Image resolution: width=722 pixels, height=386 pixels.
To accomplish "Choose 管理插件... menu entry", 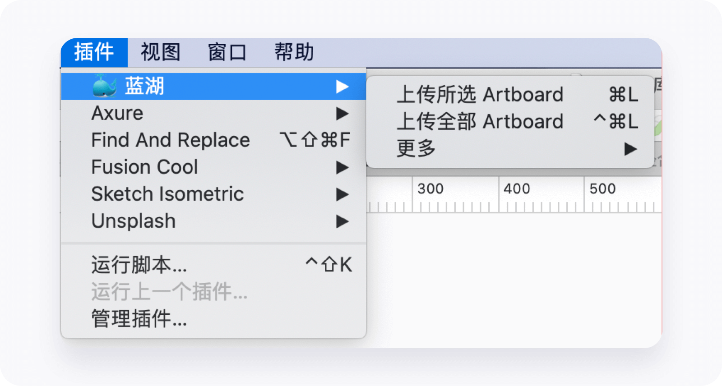I will [213, 319].
